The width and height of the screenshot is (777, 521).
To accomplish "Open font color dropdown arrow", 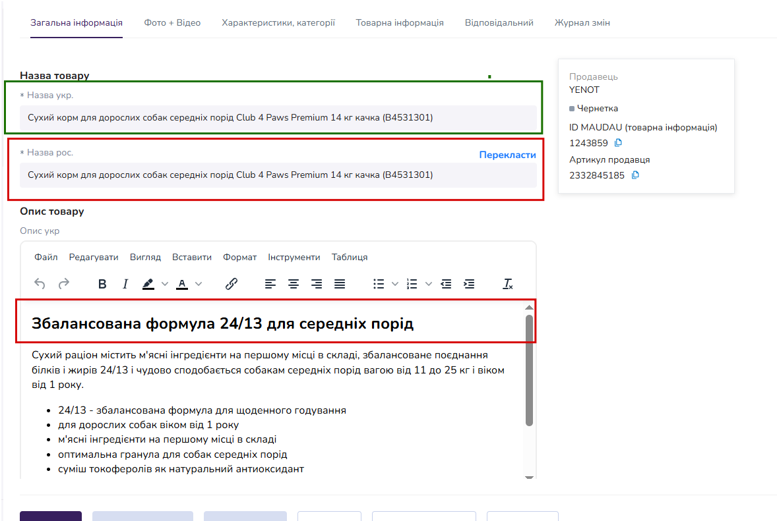I will pyautogui.click(x=199, y=284).
